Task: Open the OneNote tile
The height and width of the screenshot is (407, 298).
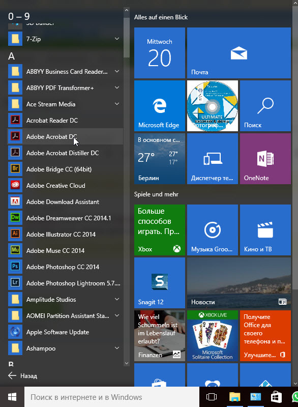Action: point(265,159)
